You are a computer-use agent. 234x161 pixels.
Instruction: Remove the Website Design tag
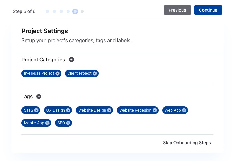tap(109, 110)
